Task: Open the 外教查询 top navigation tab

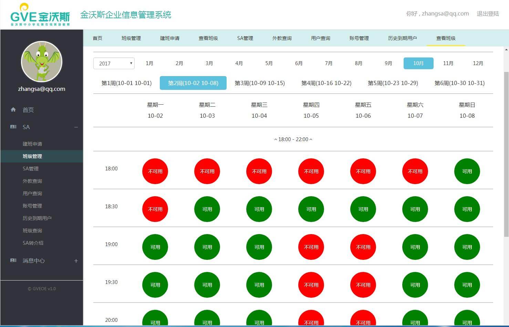Action: (x=282, y=38)
